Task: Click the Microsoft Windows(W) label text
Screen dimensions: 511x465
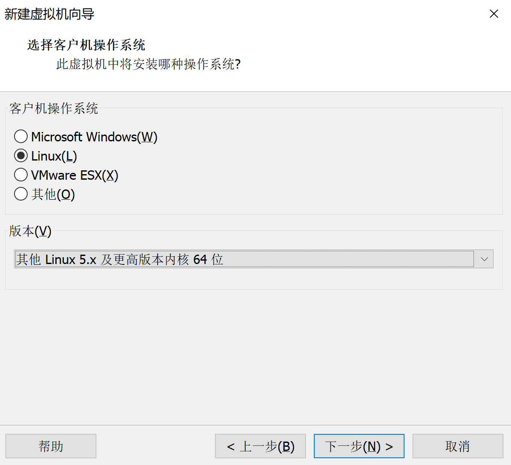Action: coord(94,137)
